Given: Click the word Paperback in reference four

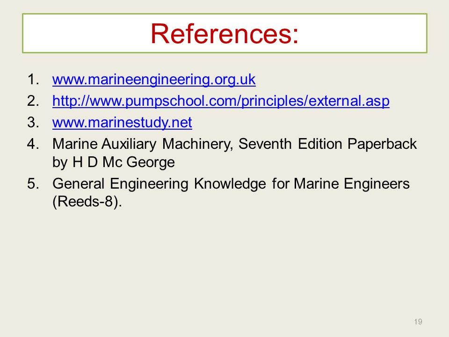Looking at the screenshot, I should pos(382,145).
